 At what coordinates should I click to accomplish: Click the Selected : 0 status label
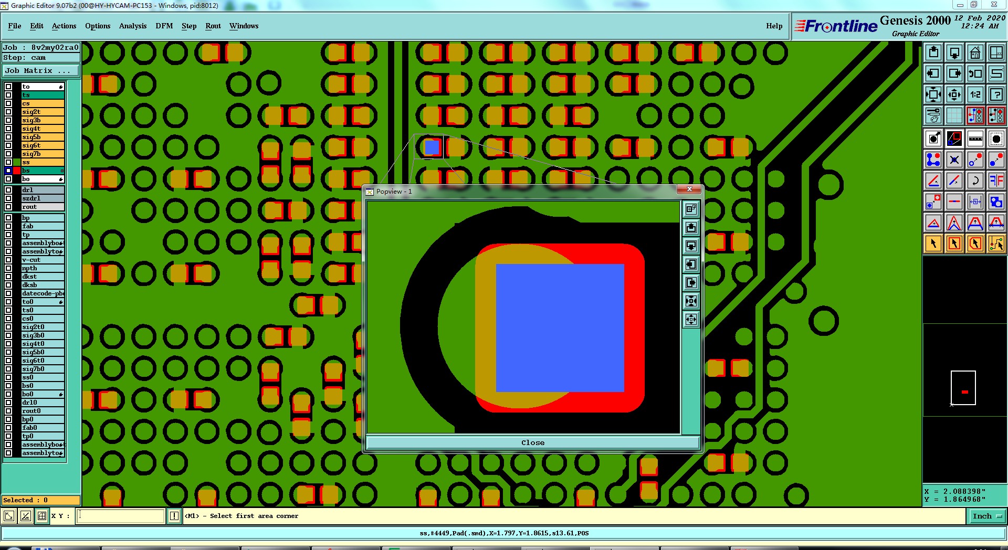tap(41, 500)
